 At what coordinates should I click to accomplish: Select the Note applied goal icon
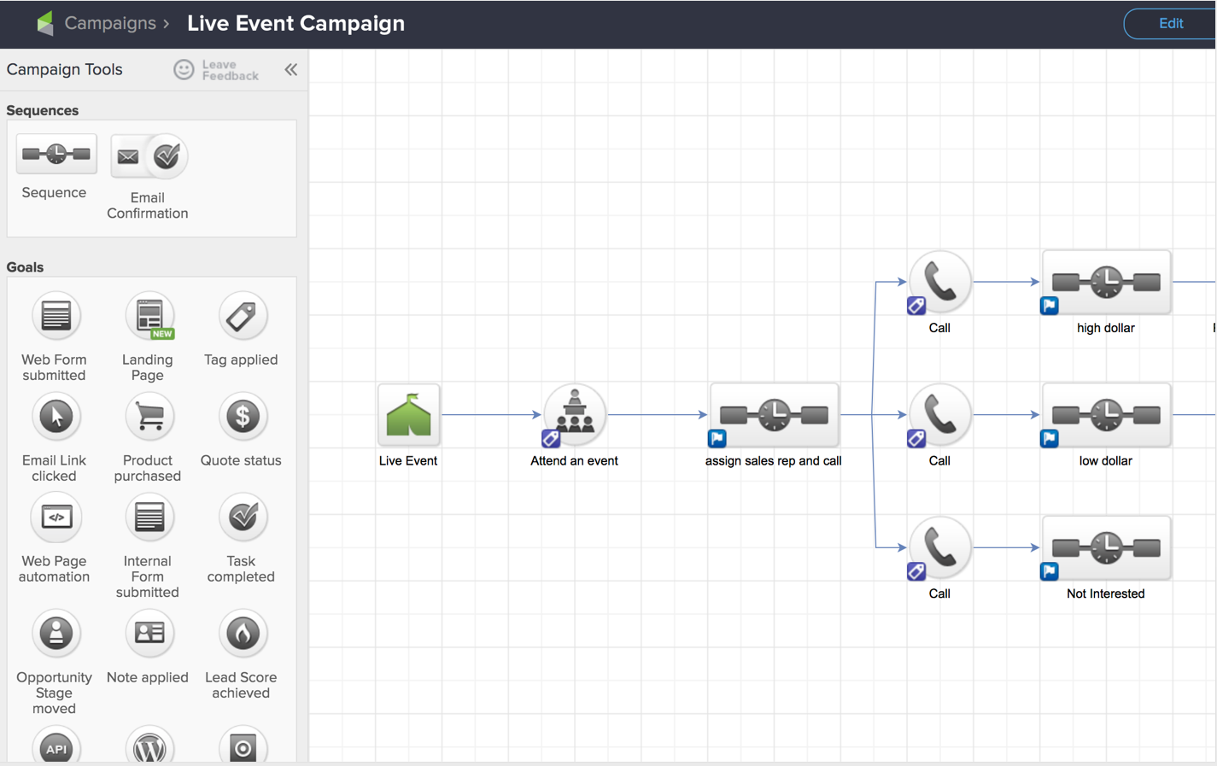click(149, 634)
